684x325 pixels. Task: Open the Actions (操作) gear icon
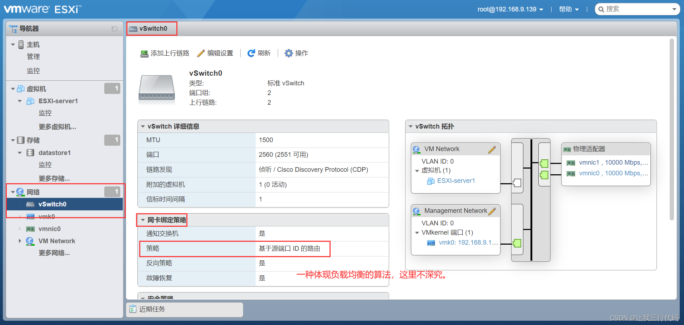pos(288,53)
